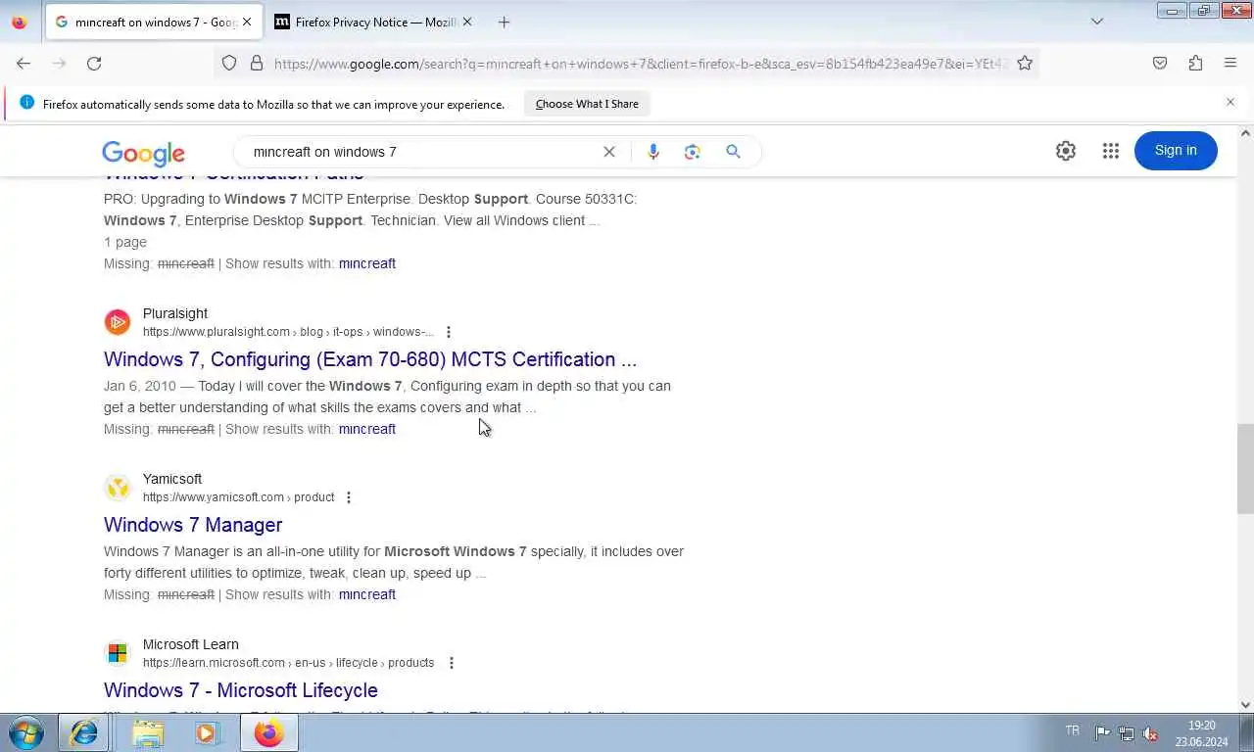Launch Internet Explorer from the taskbar

[x=84, y=732]
